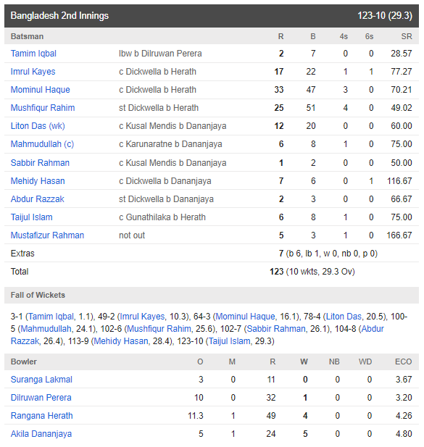Open Suranga Lakmal's bowler profile
The width and height of the screenshot is (424, 447).
click(x=41, y=380)
